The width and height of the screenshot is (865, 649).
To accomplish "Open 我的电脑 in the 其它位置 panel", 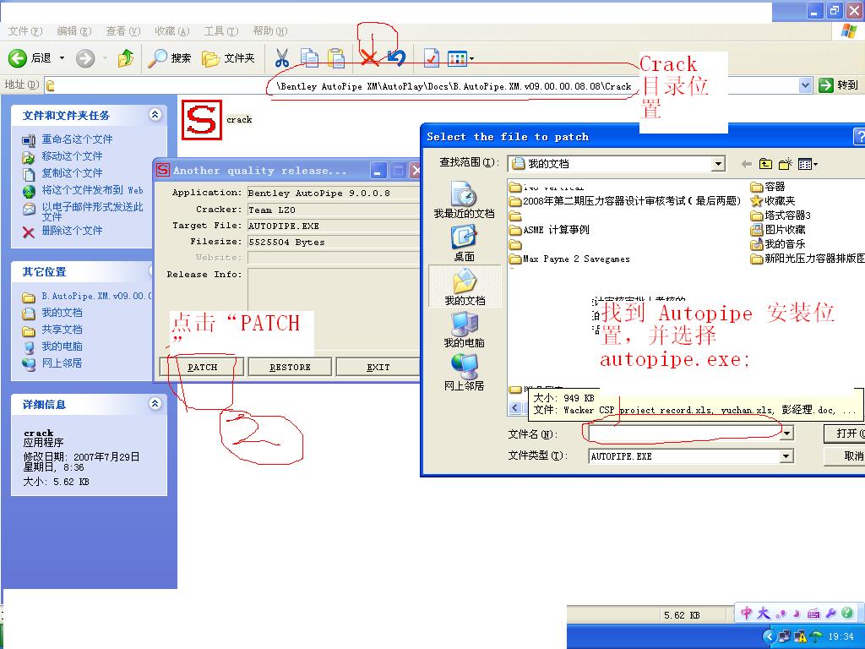I will (62, 346).
